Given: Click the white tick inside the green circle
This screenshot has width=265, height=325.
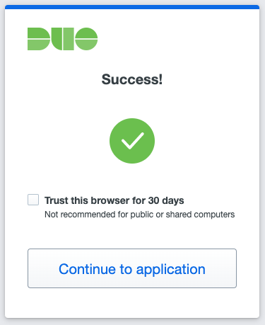Looking at the screenshot, I should (132, 141).
